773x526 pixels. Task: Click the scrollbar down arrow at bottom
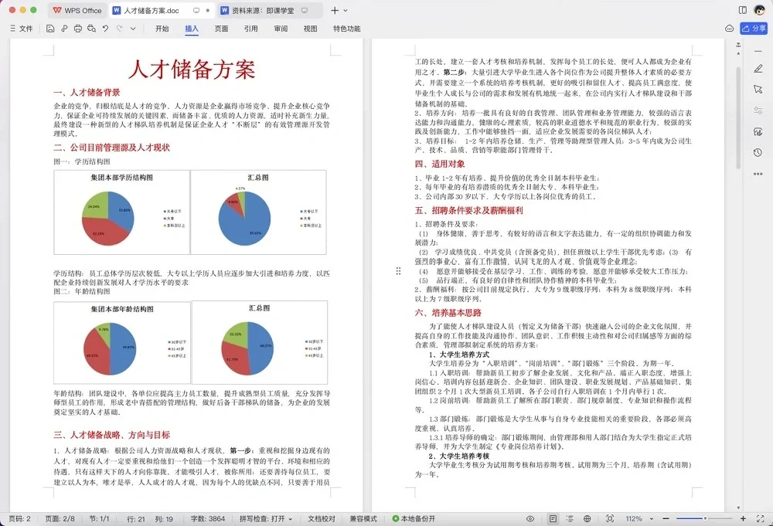tap(738, 507)
